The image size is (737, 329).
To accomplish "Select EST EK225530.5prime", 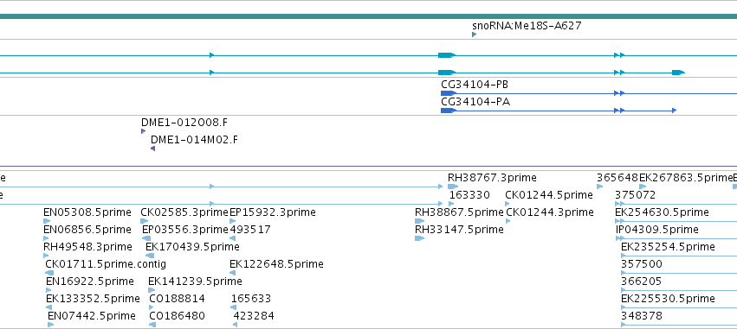I will [x=668, y=299].
